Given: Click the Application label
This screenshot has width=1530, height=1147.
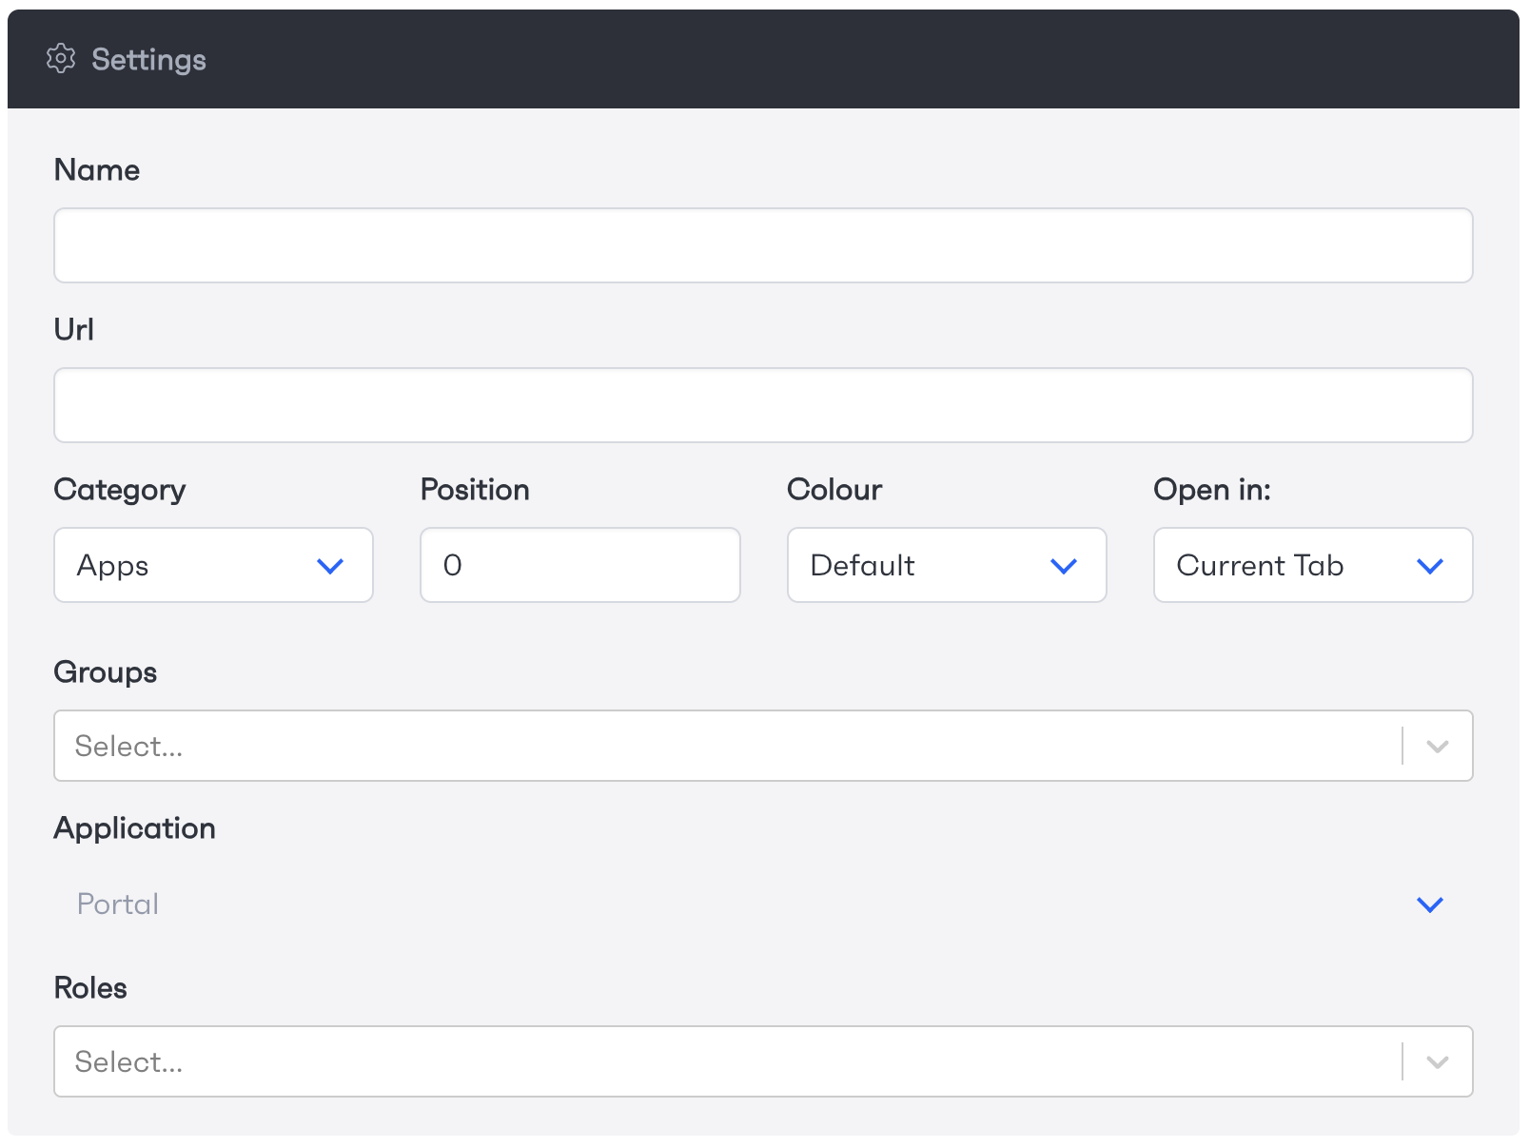Looking at the screenshot, I should (x=135, y=828).
